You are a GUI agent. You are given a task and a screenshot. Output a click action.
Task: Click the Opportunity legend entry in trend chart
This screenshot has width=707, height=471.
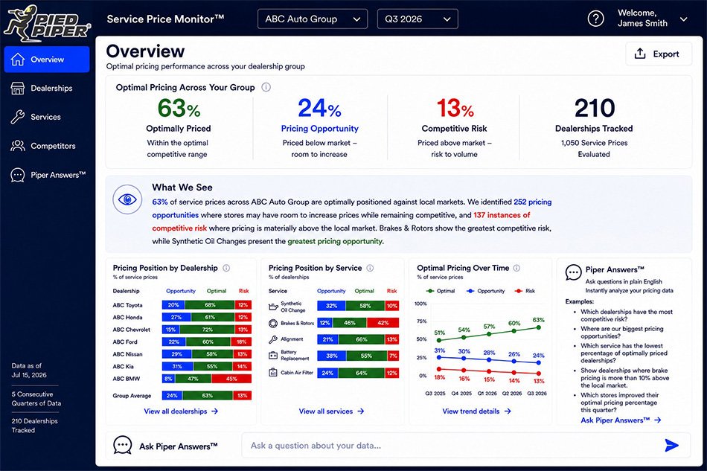click(486, 291)
